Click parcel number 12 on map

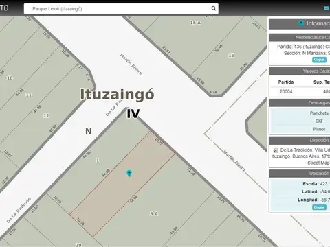click(46, 115)
